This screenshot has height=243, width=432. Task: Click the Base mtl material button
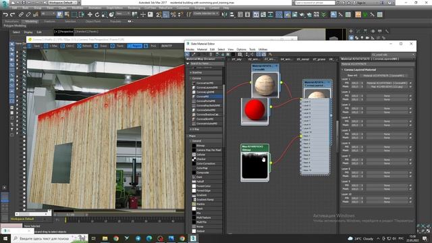(x=383, y=76)
